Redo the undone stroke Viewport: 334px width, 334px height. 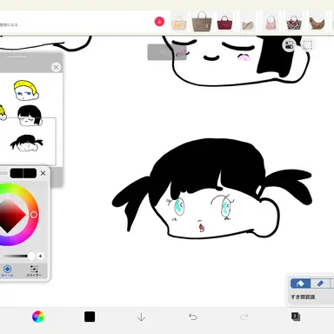point(244,317)
